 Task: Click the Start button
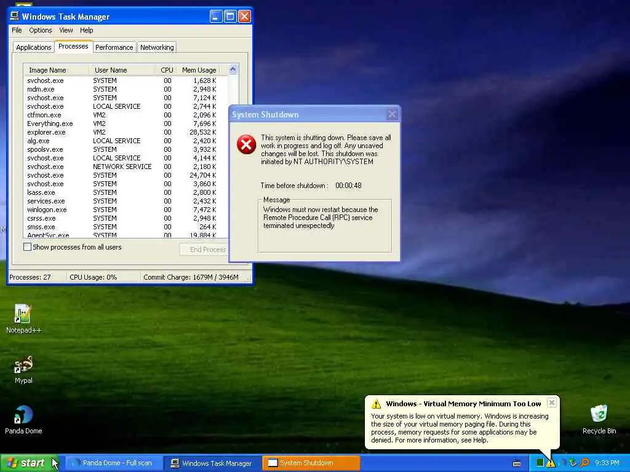[28, 463]
